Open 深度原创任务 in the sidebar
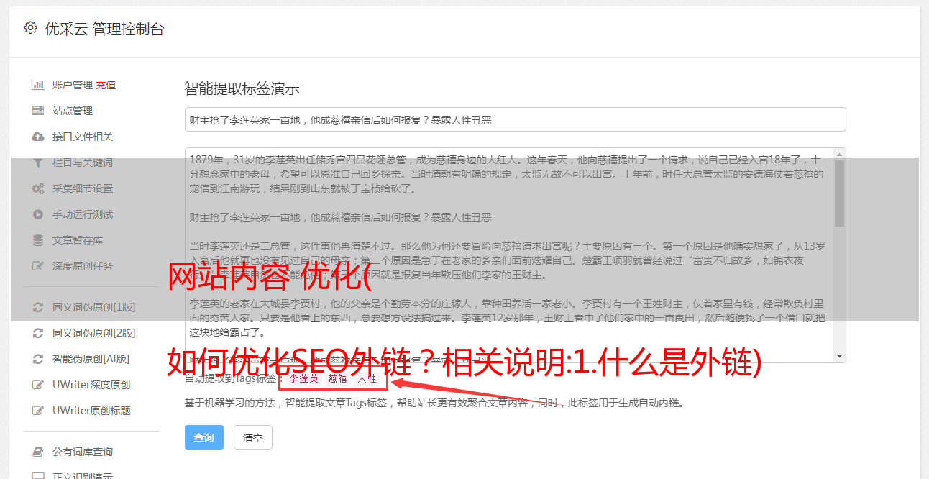Screen dimensions: 929x479 click(83, 266)
